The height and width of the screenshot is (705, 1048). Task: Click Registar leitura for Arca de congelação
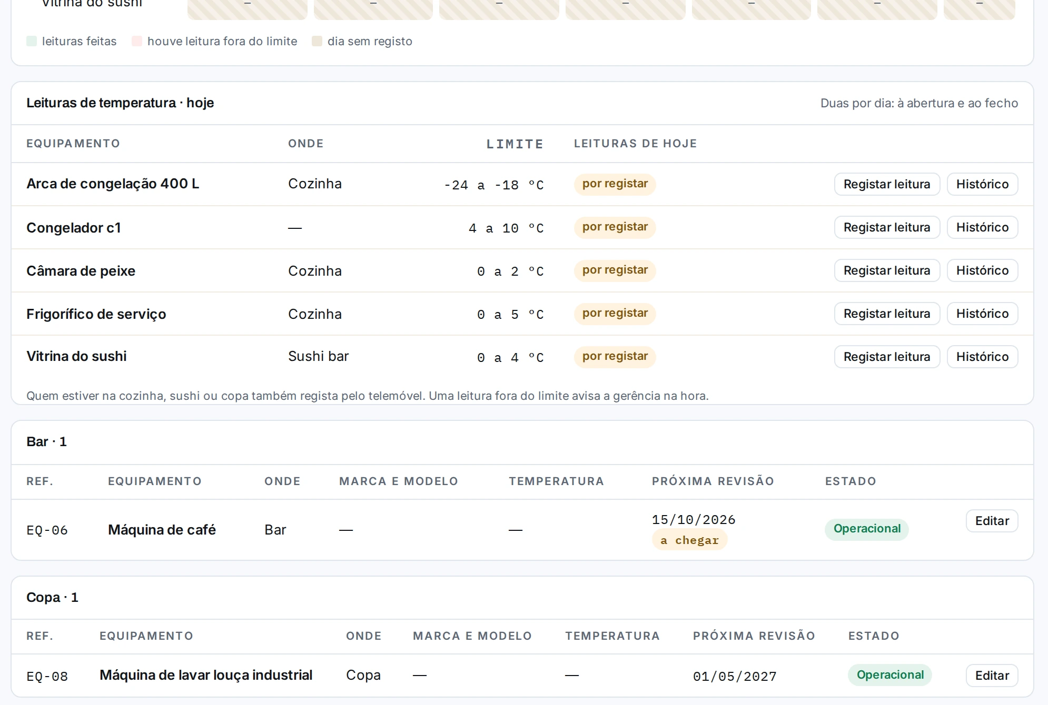(887, 184)
